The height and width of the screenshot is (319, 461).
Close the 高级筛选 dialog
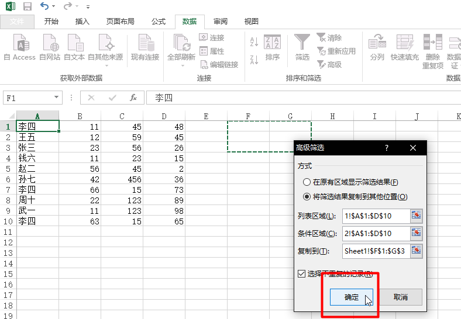click(x=413, y=148)
